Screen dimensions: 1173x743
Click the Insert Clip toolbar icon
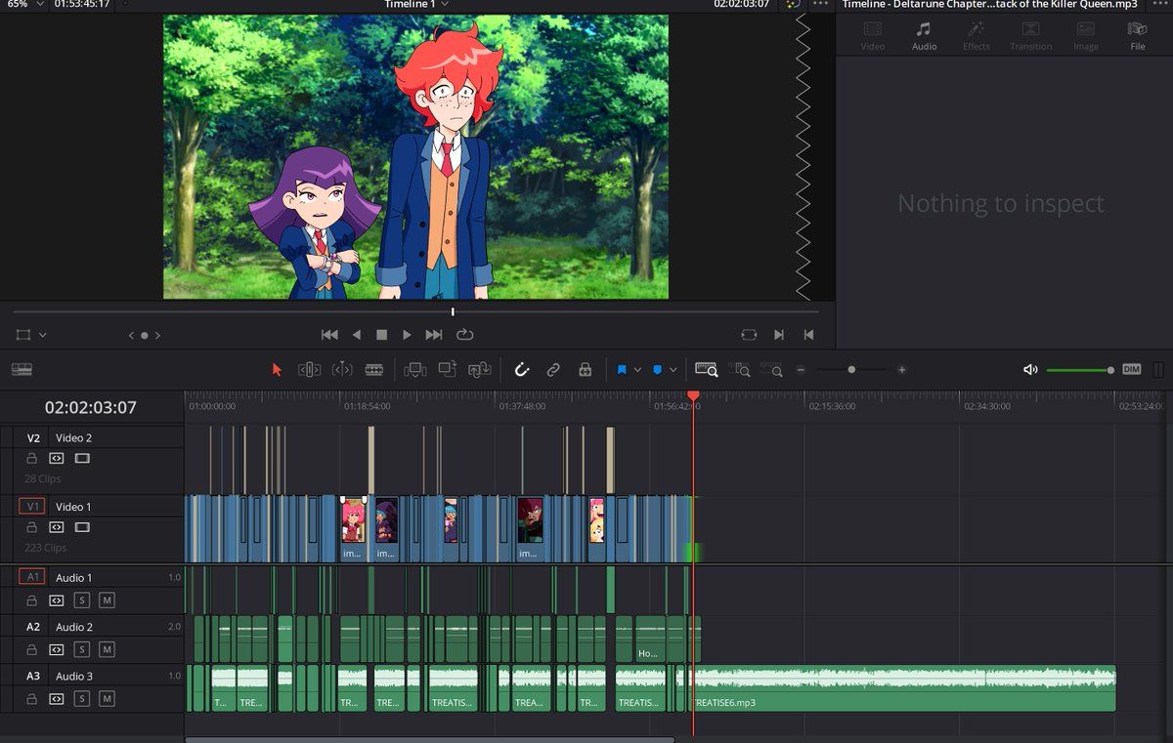(x=415, y=370)
